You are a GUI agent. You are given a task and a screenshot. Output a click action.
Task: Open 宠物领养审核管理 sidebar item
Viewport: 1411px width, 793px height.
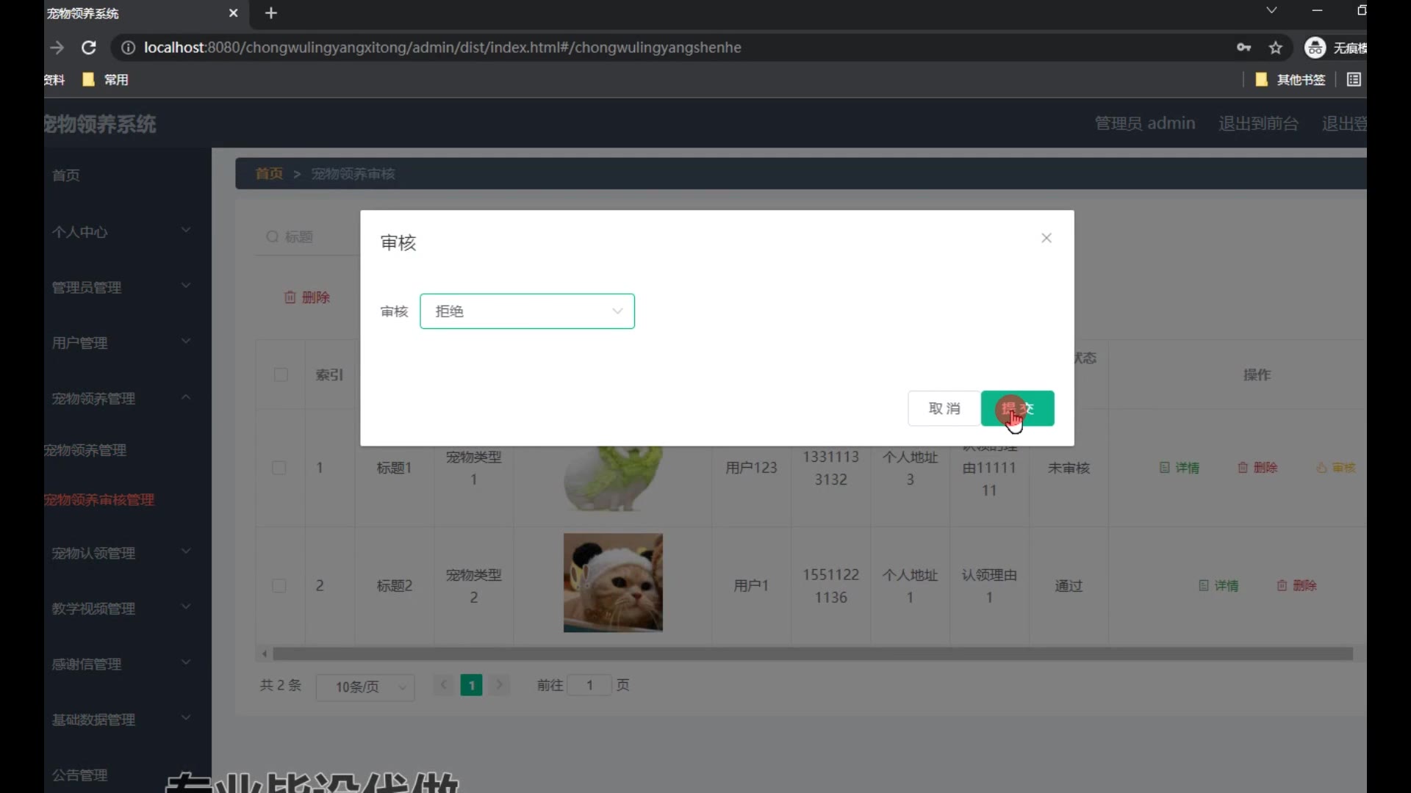point(99,500)
